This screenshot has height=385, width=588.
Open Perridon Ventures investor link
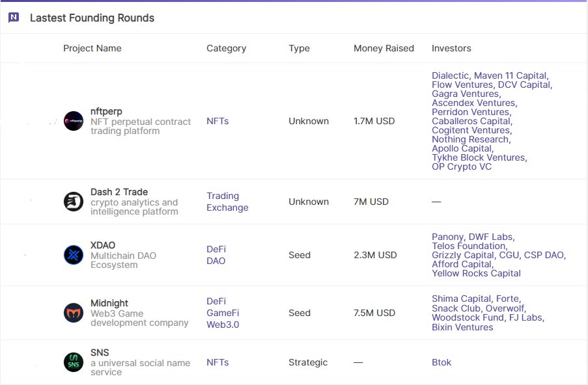tap(471, 112)
